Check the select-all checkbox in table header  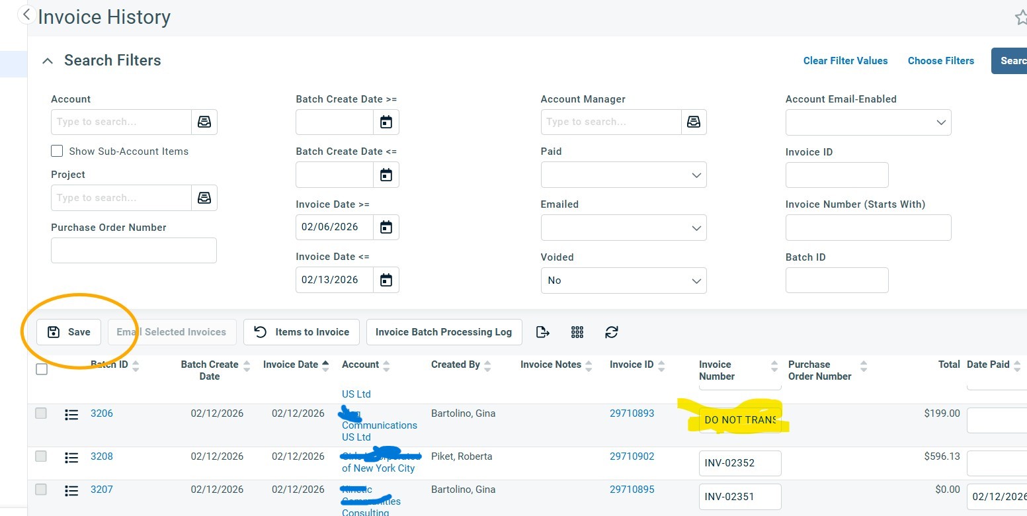[42, 369]
